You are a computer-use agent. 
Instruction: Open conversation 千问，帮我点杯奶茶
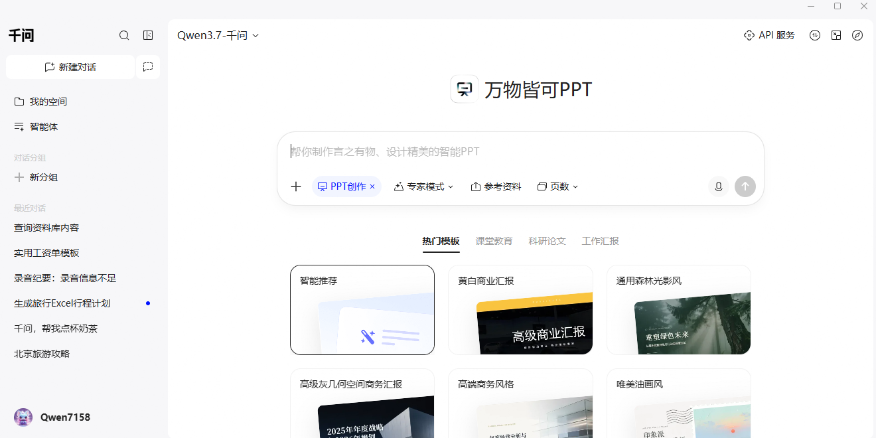(x=56, y=328)
